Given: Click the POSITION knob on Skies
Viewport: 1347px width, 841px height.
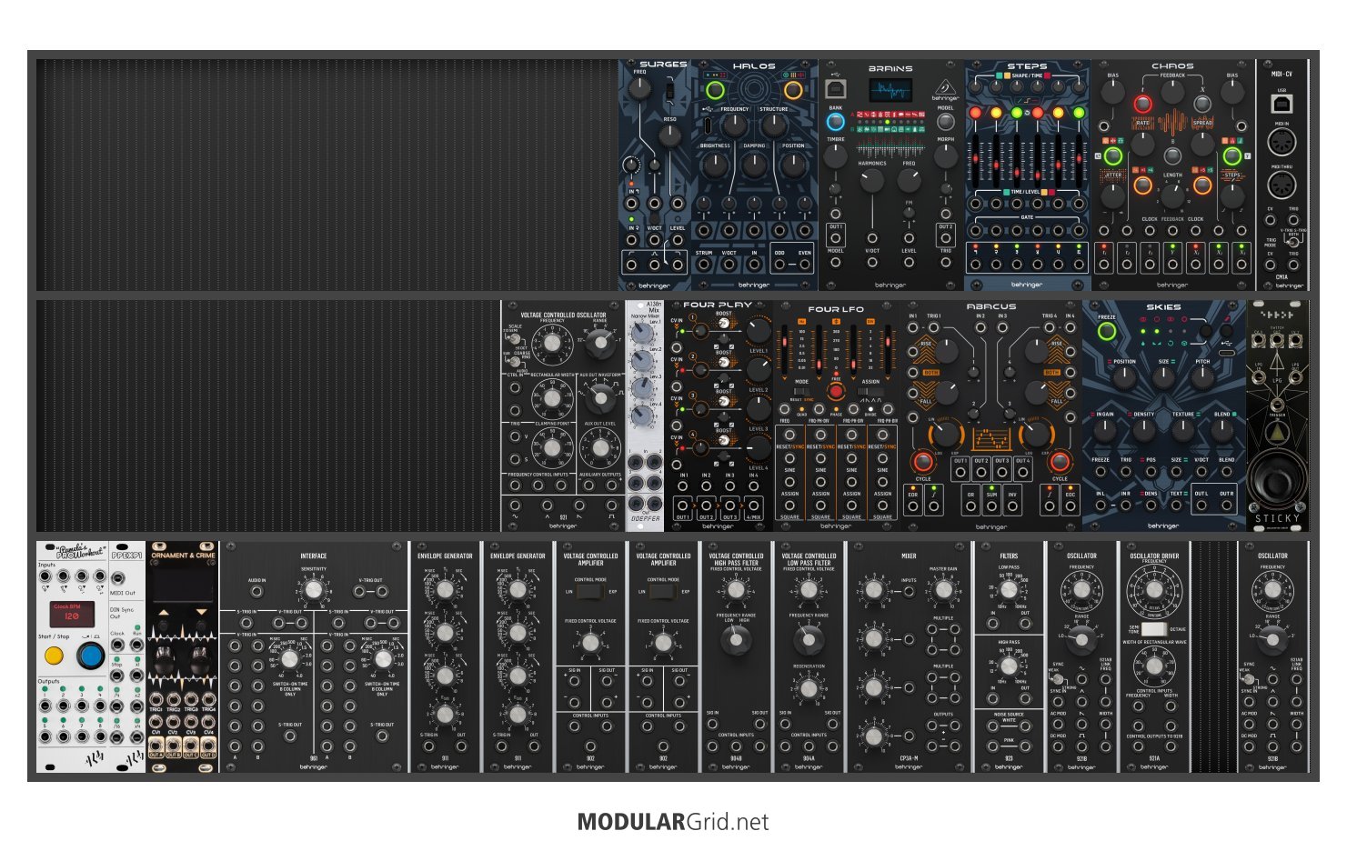Looking at the screenshot, I should 1124,379.
